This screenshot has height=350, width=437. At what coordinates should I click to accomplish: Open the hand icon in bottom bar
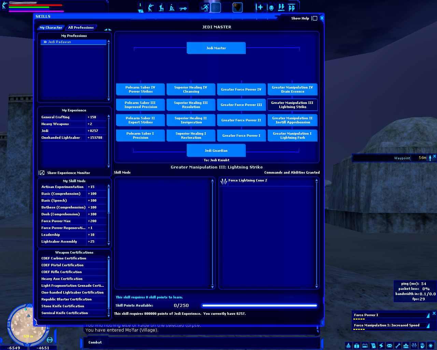click(422, 346)
